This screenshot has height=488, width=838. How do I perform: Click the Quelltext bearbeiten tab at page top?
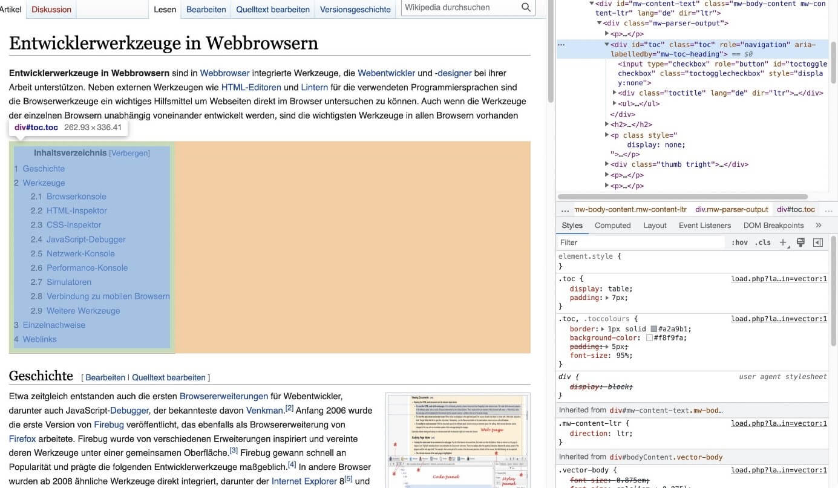coord(273,9)
